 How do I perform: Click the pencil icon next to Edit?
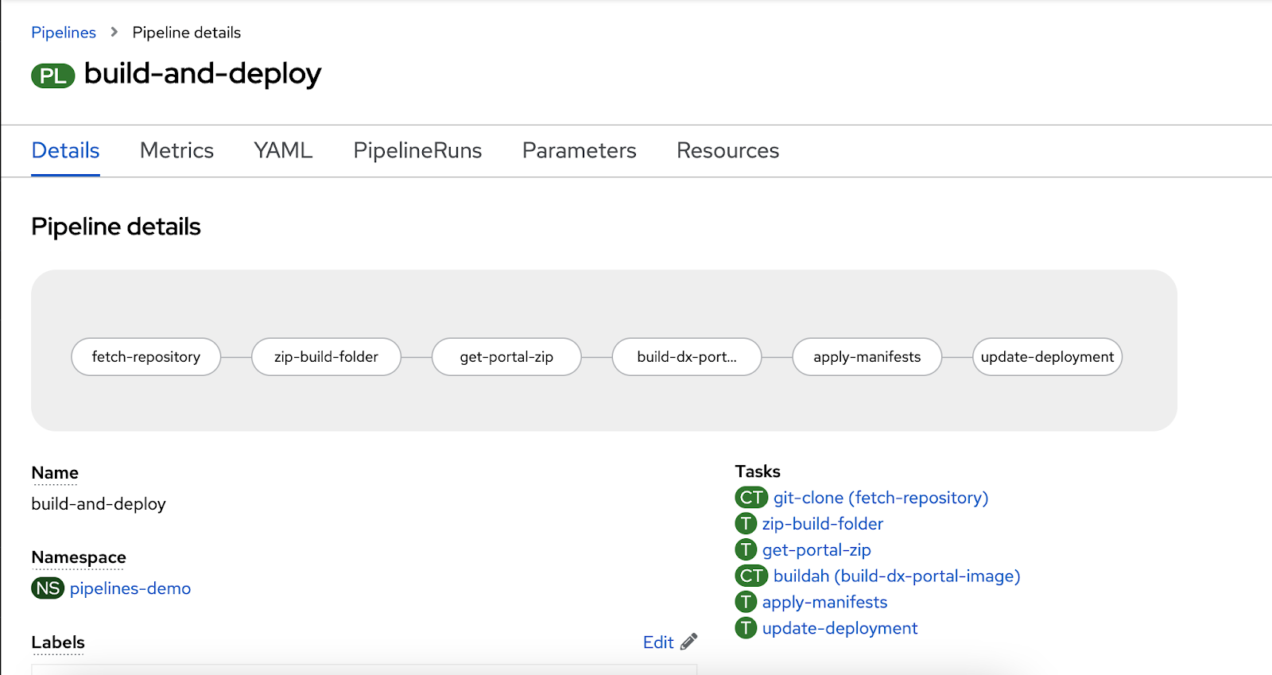tap(689, 642)
